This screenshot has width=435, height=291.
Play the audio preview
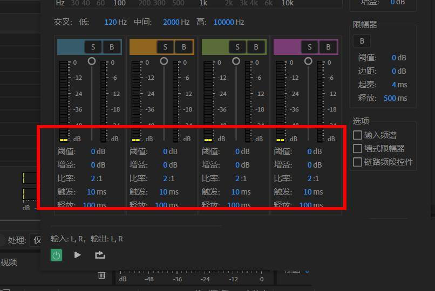click(77, 255)
